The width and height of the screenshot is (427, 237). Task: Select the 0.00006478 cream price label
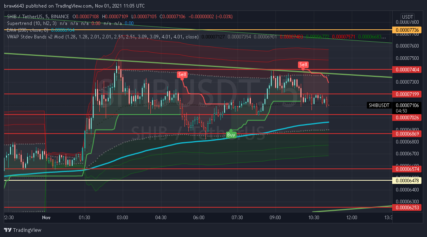pyautogui.click(x=407, y=181)
